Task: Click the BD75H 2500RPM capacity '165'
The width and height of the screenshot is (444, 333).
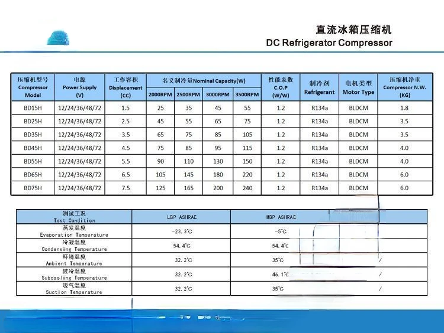Action: click(189, 188)
